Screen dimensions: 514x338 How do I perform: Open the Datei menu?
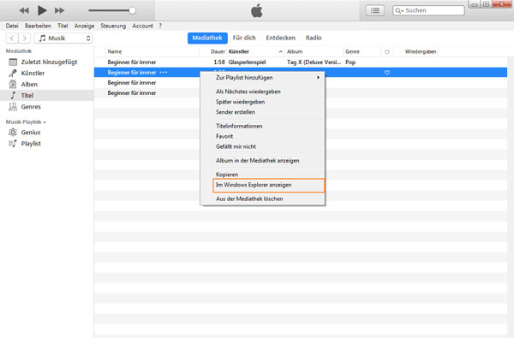tap(12, 26)
